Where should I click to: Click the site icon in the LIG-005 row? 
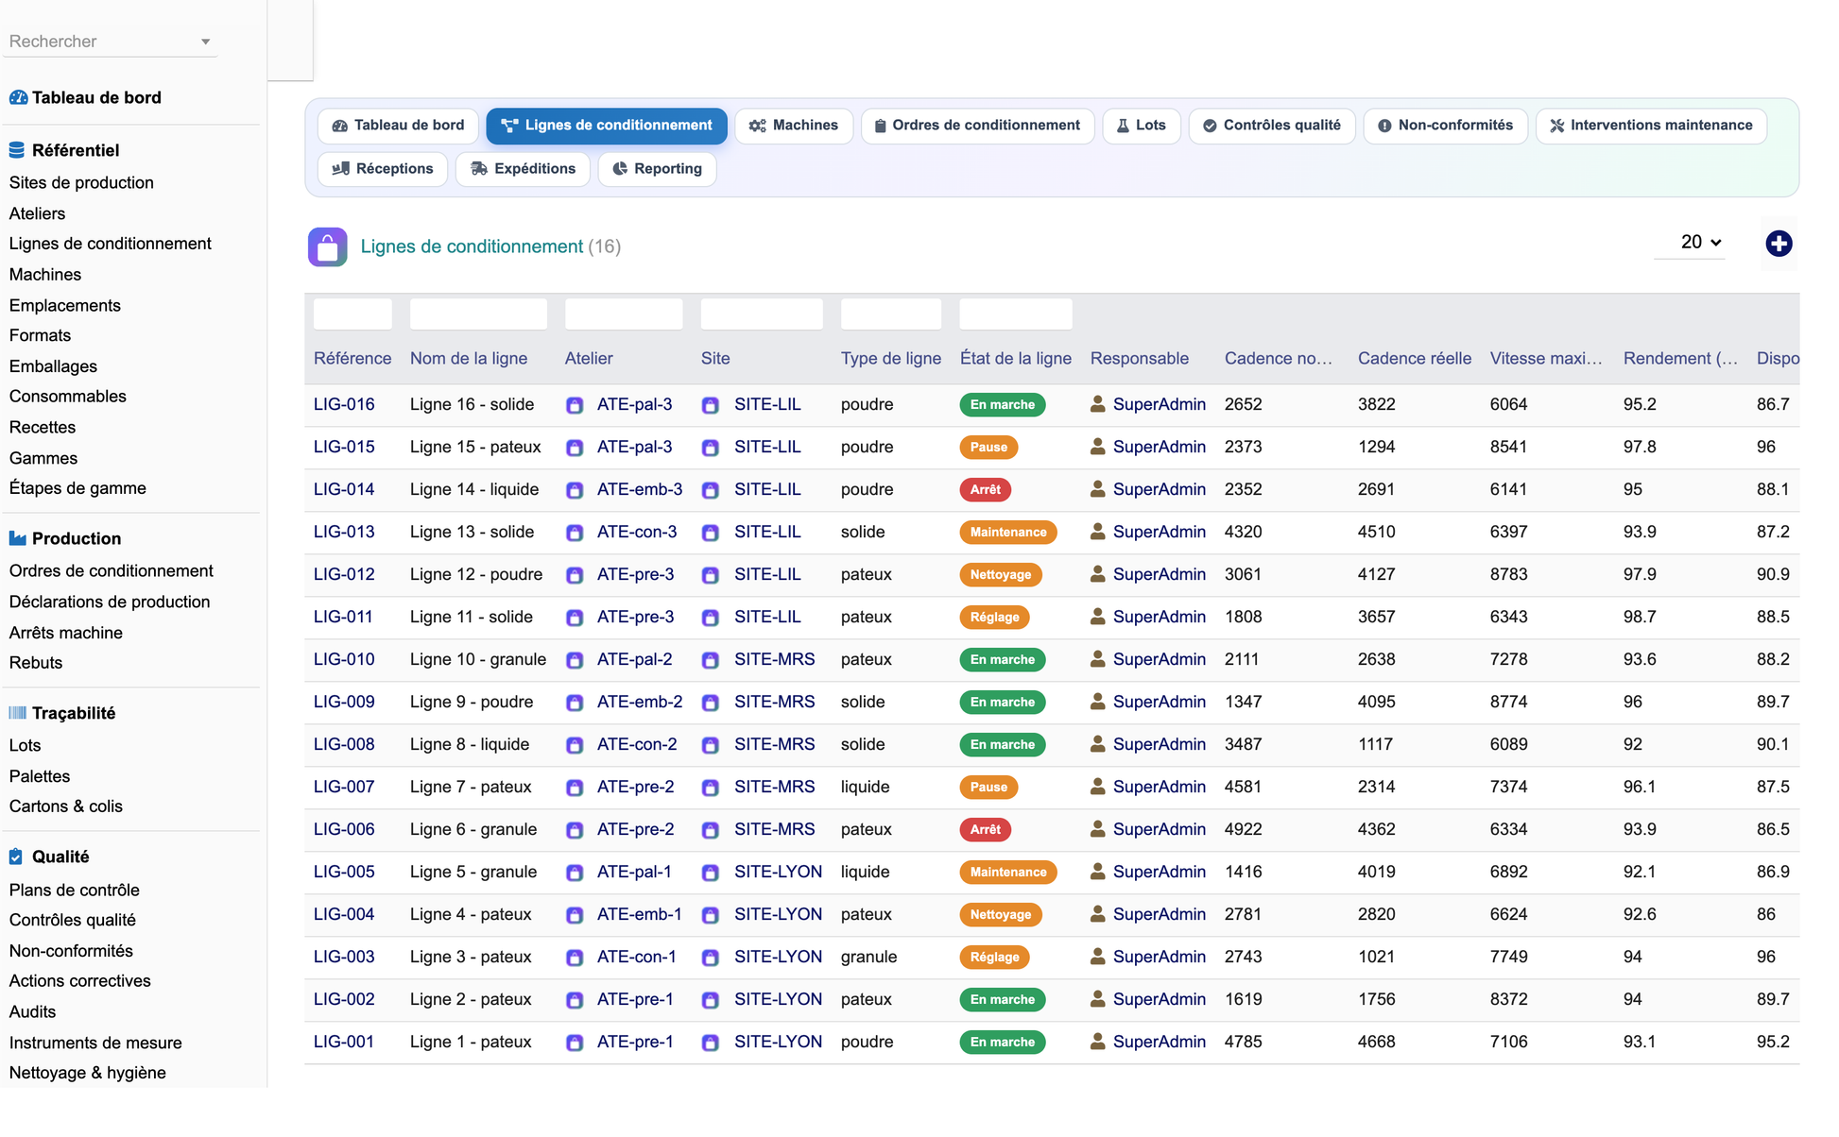coord(711,873)
